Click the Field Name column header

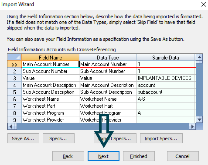coord(50,57)
